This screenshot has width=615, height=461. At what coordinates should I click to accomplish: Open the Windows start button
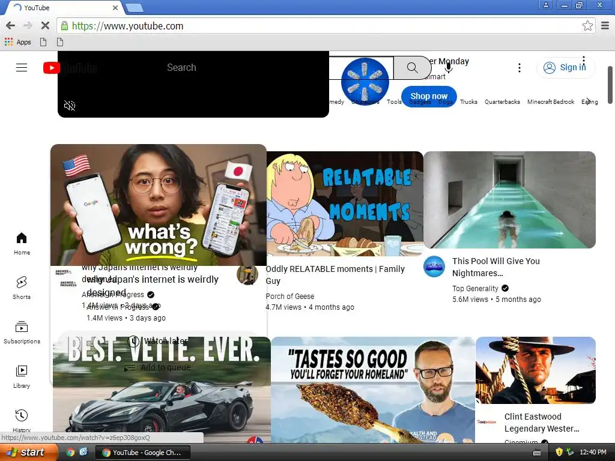point(29,453)
